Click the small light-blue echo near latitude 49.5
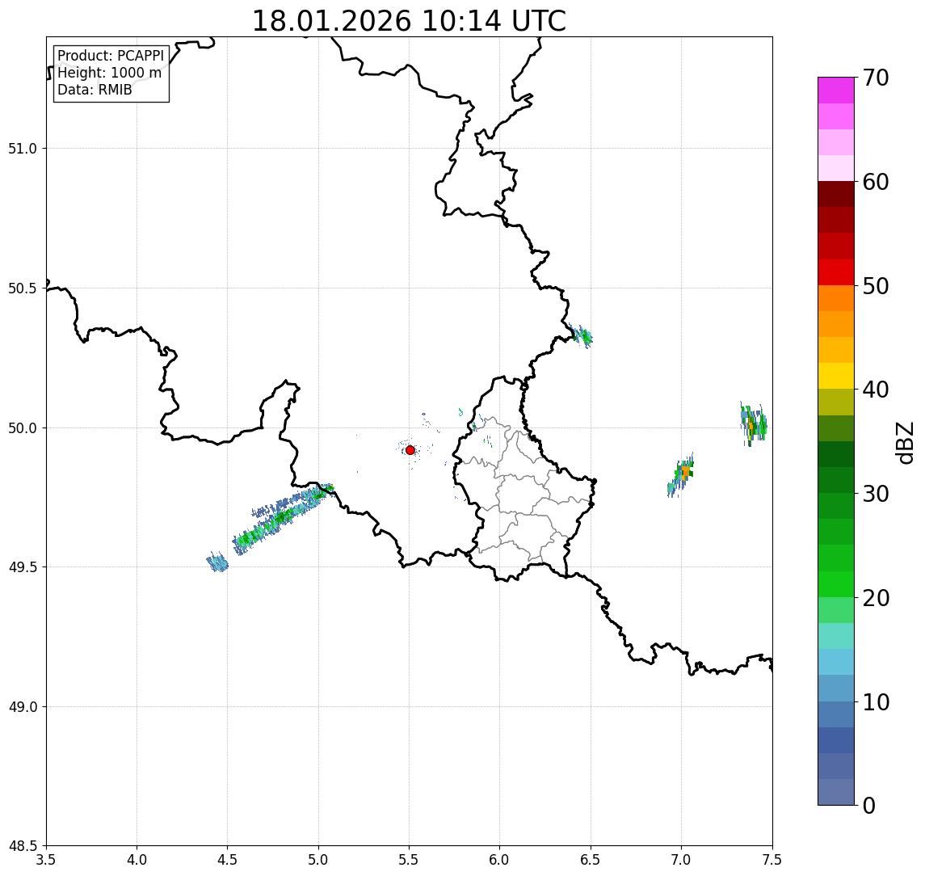 click(x=217, y=562)
